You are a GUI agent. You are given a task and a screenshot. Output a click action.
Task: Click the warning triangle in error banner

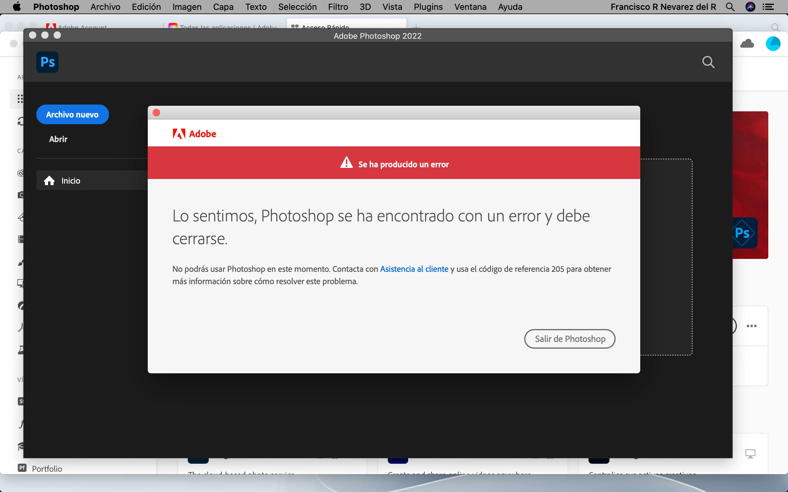[347, 163]
